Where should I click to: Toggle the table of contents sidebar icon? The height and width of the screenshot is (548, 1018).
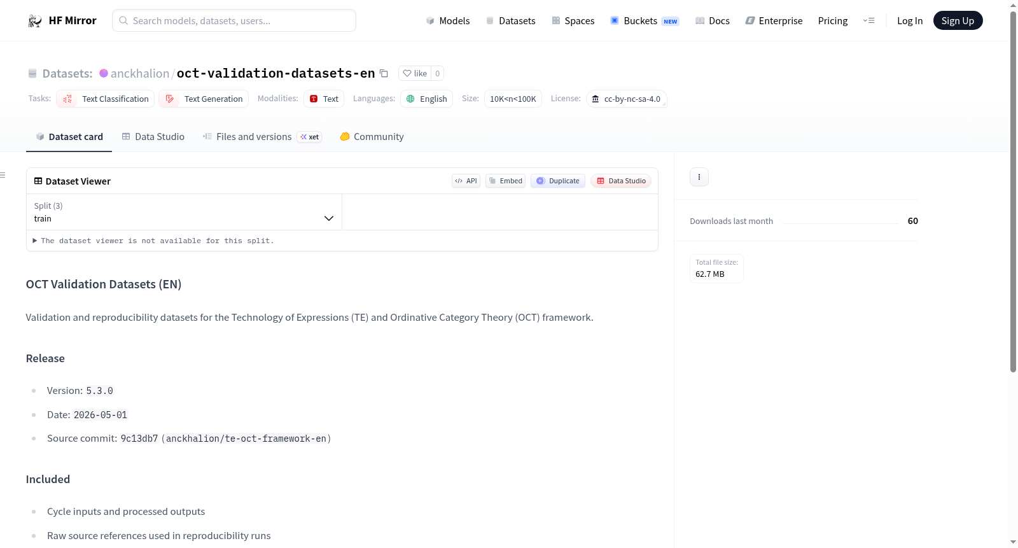click(x=3, y=175)
